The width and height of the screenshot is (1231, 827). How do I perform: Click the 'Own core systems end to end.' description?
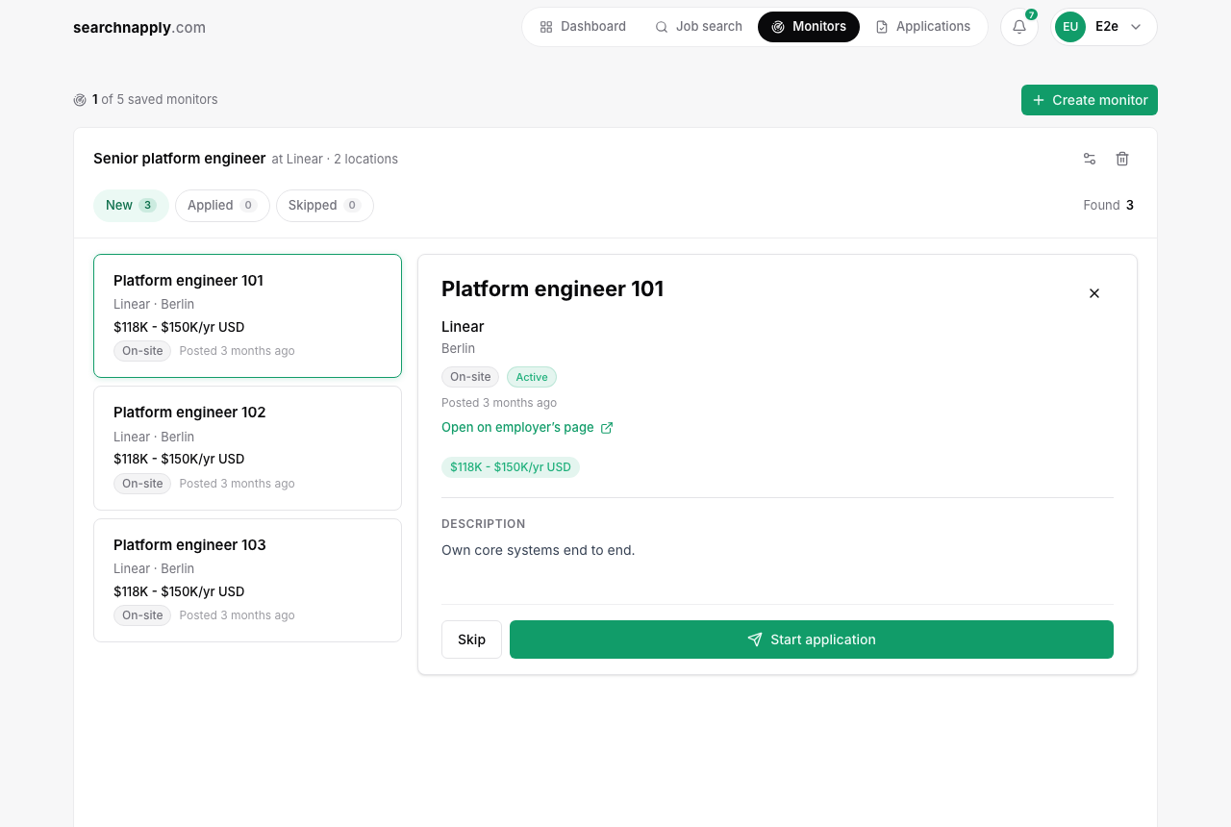(539, 550)
